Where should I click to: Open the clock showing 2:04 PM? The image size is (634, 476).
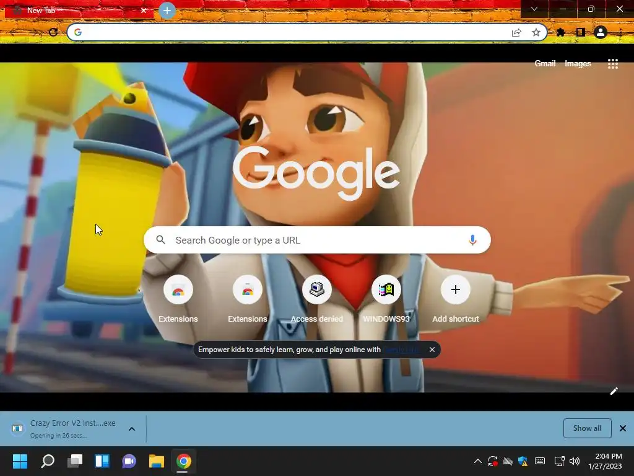605,461
